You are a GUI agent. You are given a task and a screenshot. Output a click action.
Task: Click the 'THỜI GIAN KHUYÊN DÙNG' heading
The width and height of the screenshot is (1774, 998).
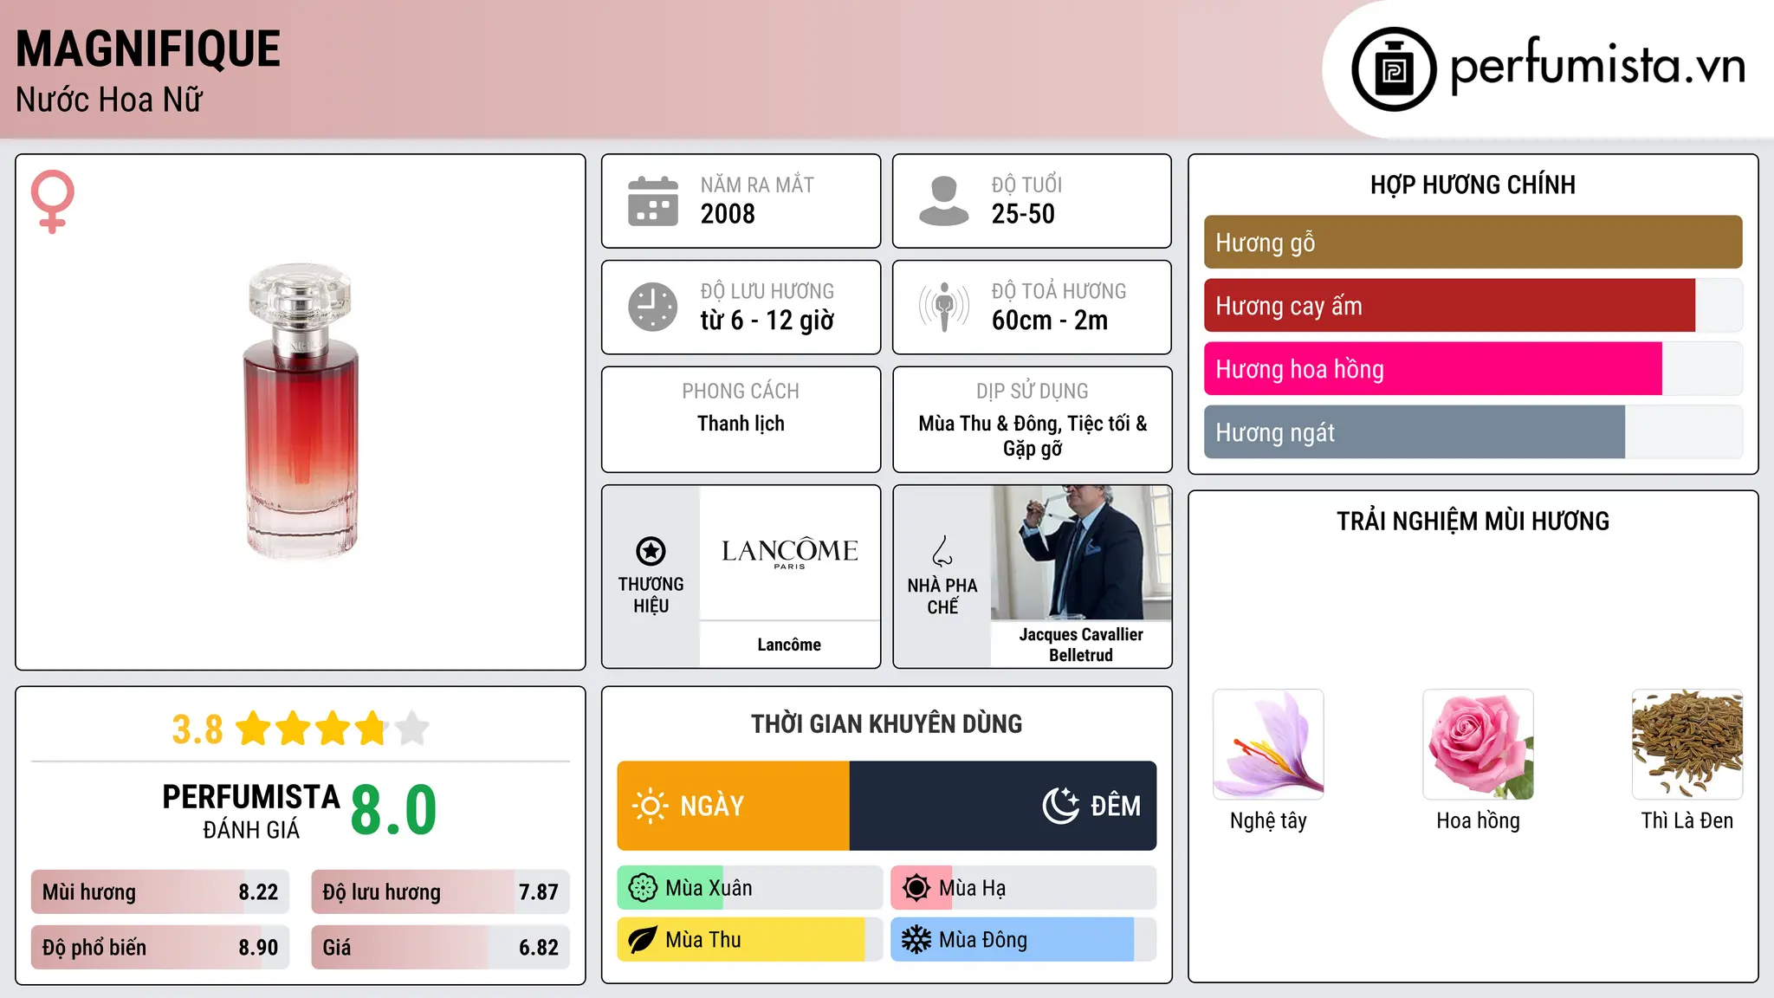click(x=886, y=723)
